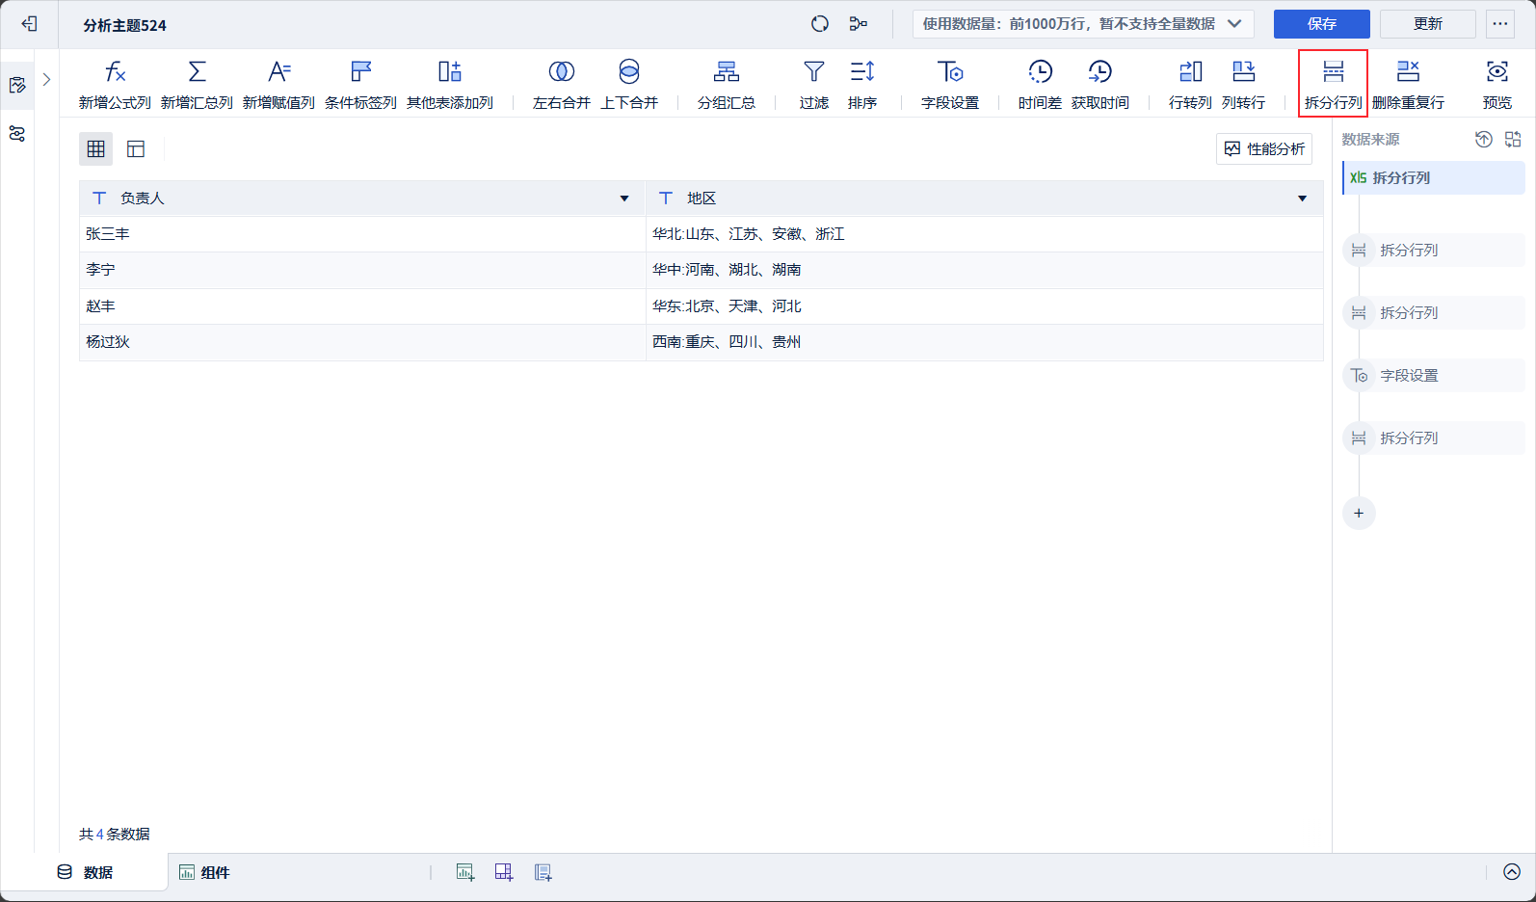Switch to the 组件 tab
Image resolution: width=1536 pixels, height=902 pixels.
click(204, 872)
